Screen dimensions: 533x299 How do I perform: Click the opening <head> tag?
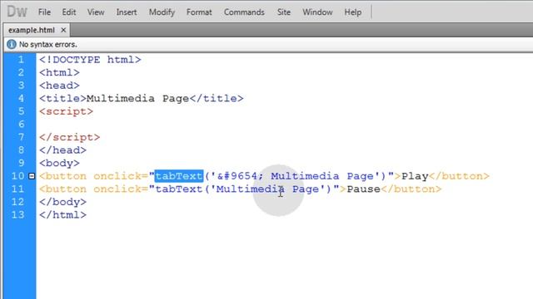point(59,86)
